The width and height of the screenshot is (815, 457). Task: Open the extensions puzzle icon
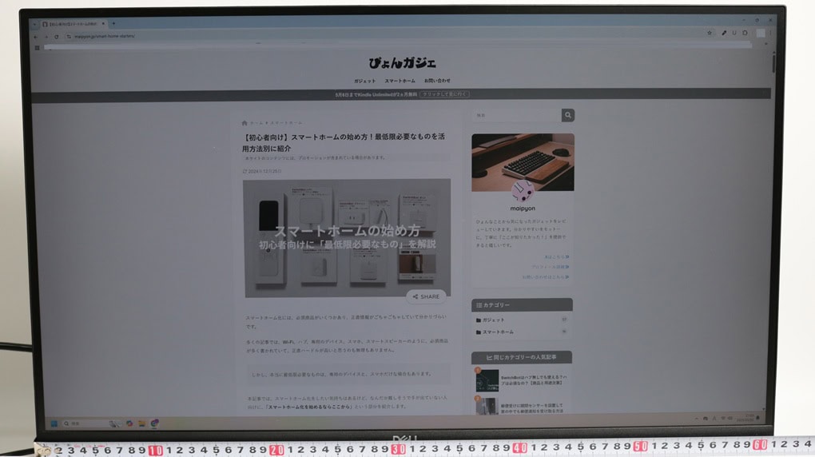[x=745, y=33]
